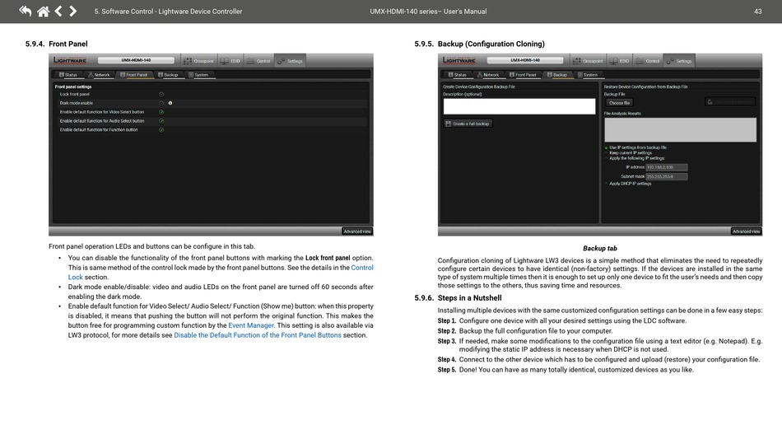Open EDID in the Front Panel screenshot
782x439 pixels.
point(233,61)
